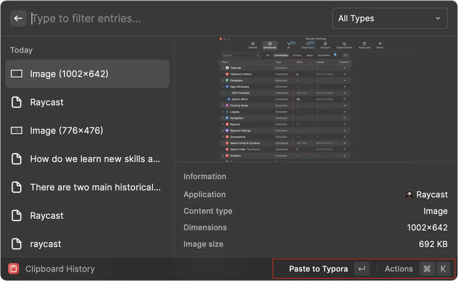
Task: Select the Extensions tab in the previewed settings
Action: pos(270,45)
